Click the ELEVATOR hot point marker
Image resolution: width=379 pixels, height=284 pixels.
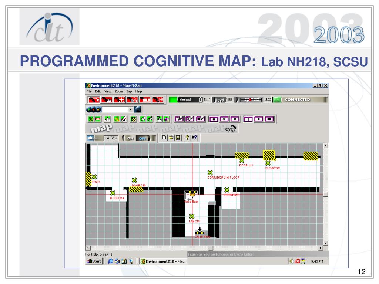(268, 163)
